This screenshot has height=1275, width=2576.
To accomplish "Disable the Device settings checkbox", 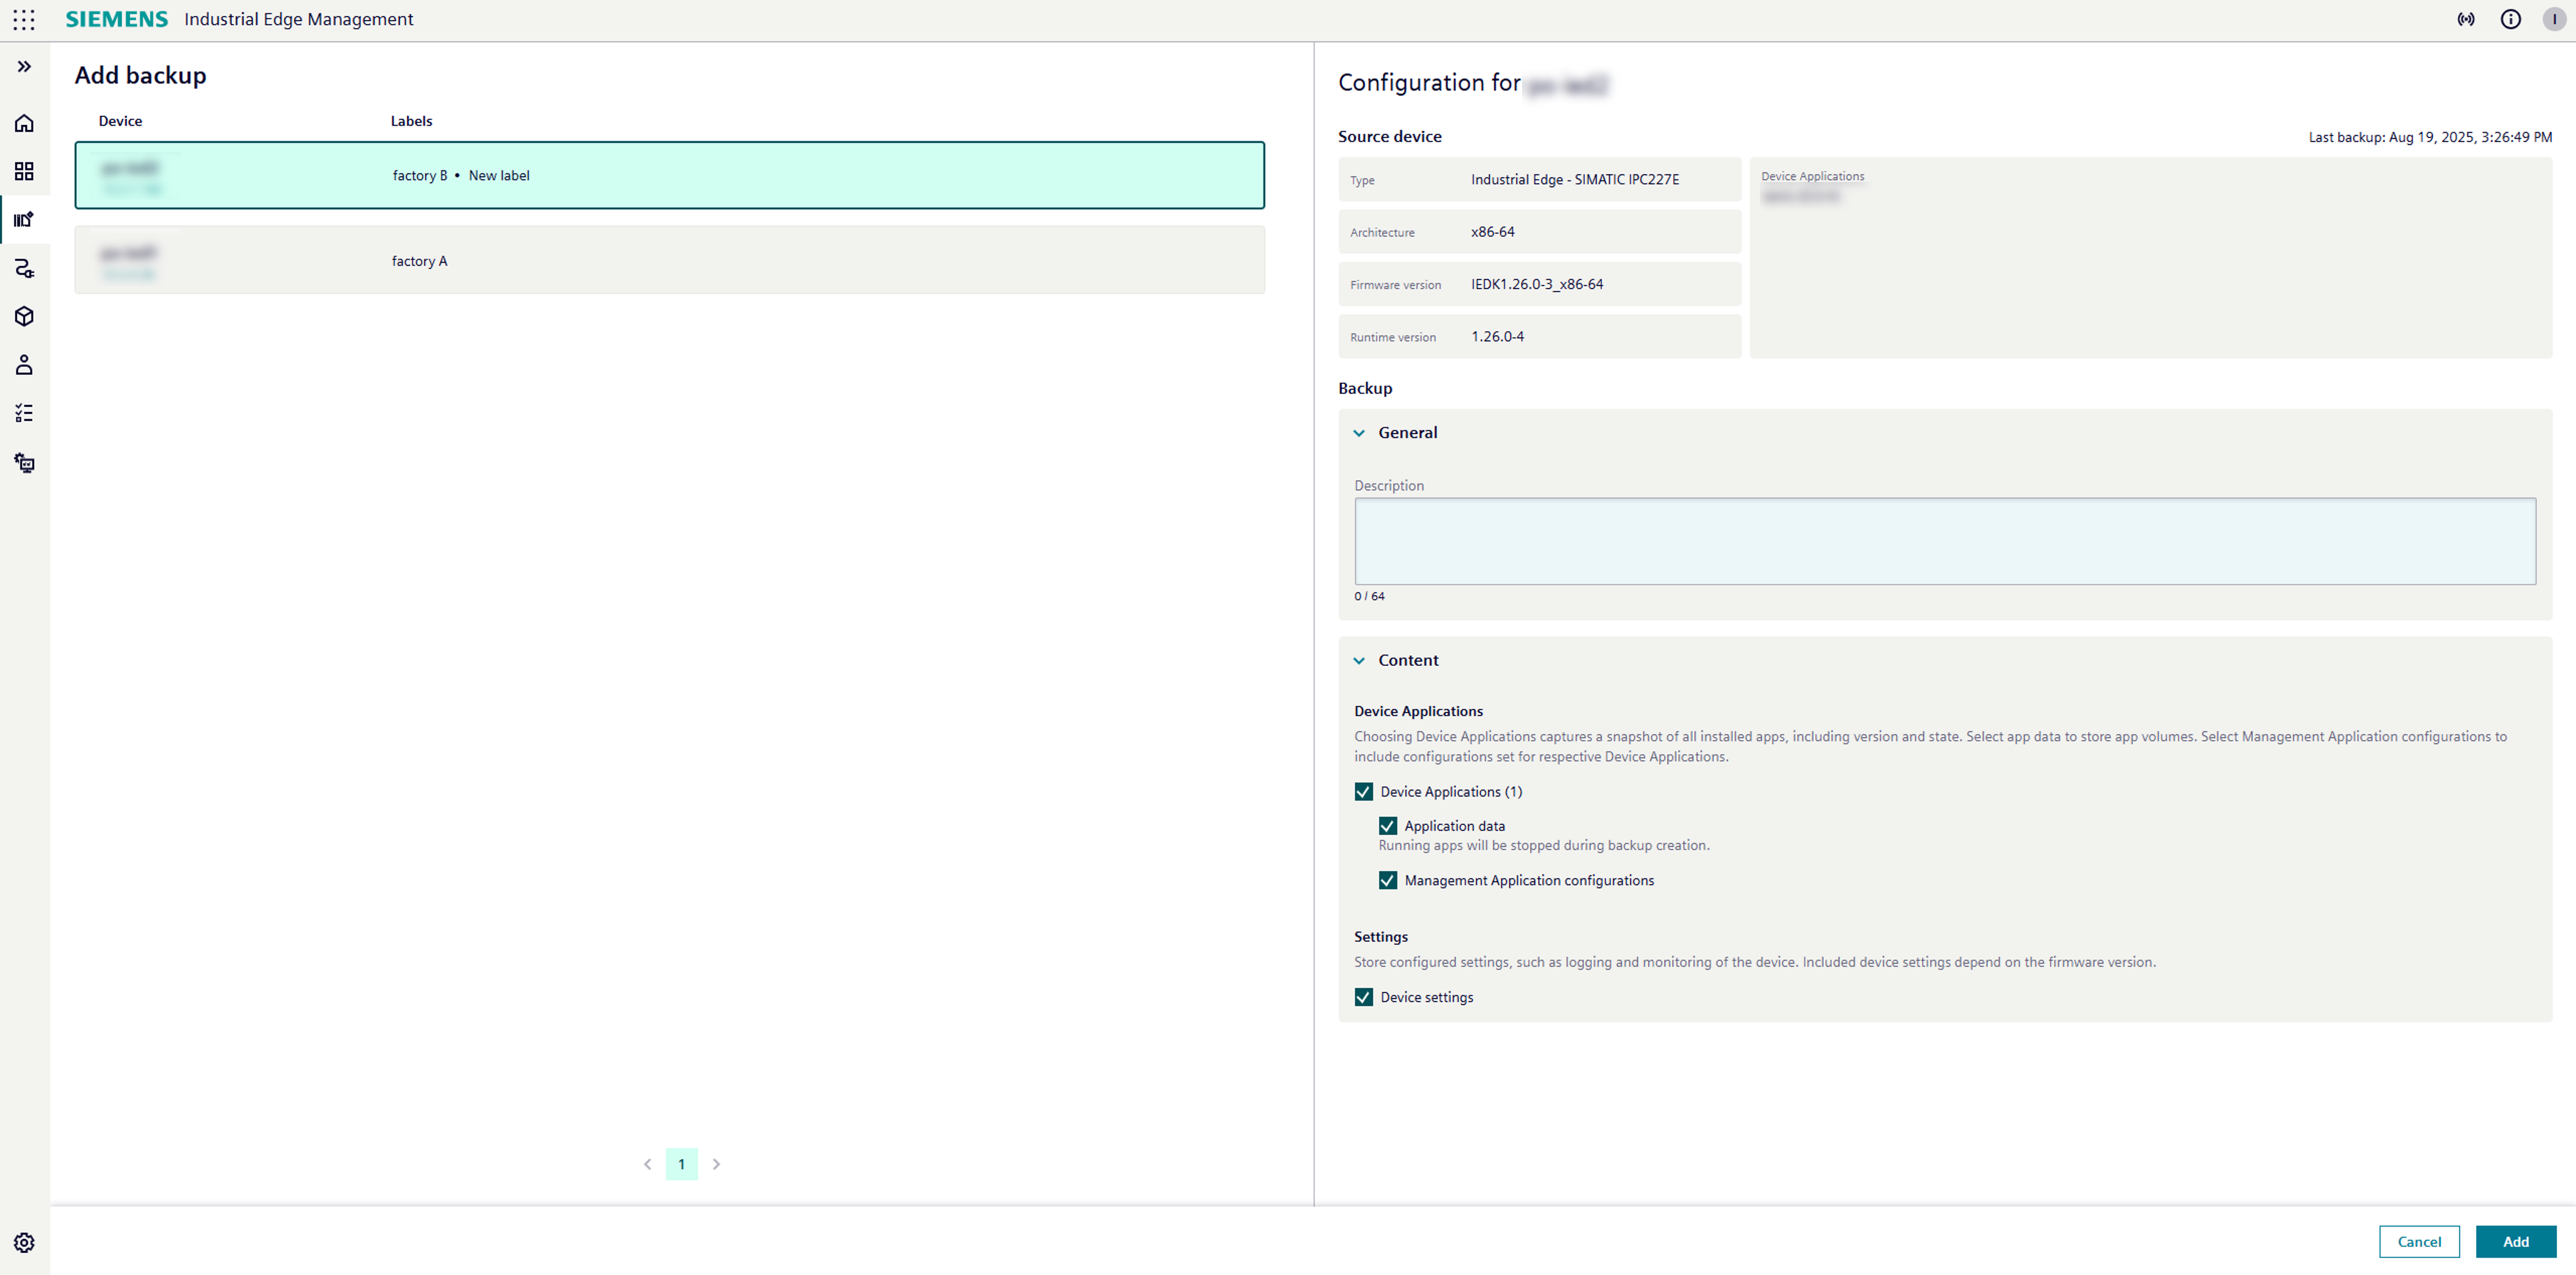I will (1363, 997).
